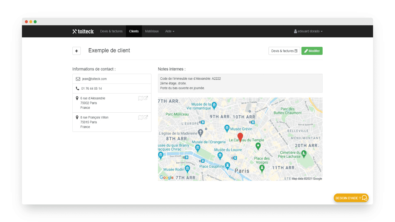Click the internal notes text box
This screenshot has height=222, width=395.
coord(240,83)
